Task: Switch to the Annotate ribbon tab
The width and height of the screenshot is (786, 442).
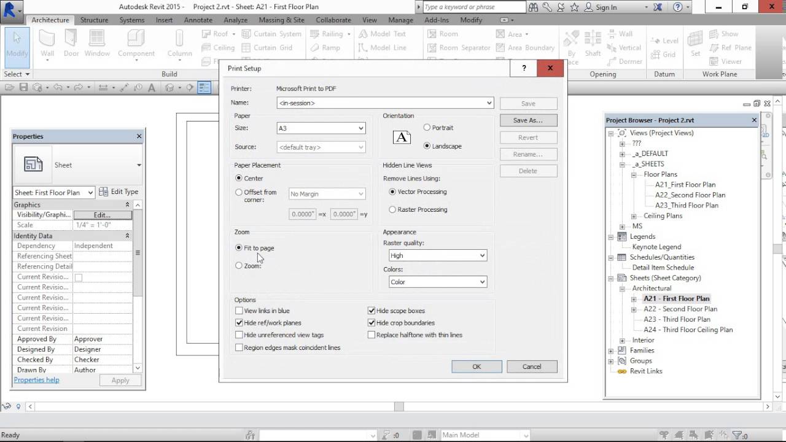Action: point(198,20)
